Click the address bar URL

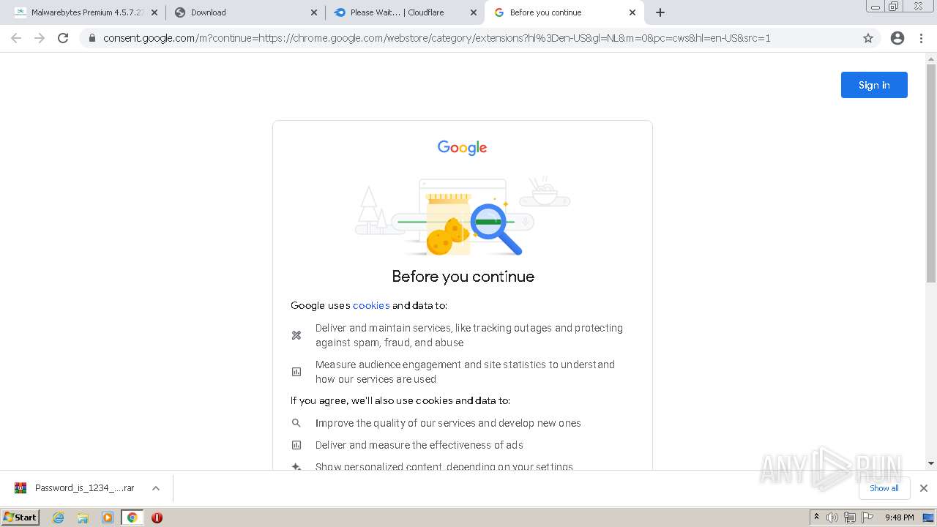point(436,38)
